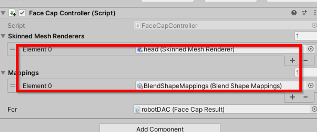The image size is (317, 132).
Task: Open the component three-dot options menu
Action: 315,13
